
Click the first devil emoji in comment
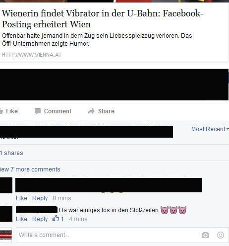(x=165, y=210)
